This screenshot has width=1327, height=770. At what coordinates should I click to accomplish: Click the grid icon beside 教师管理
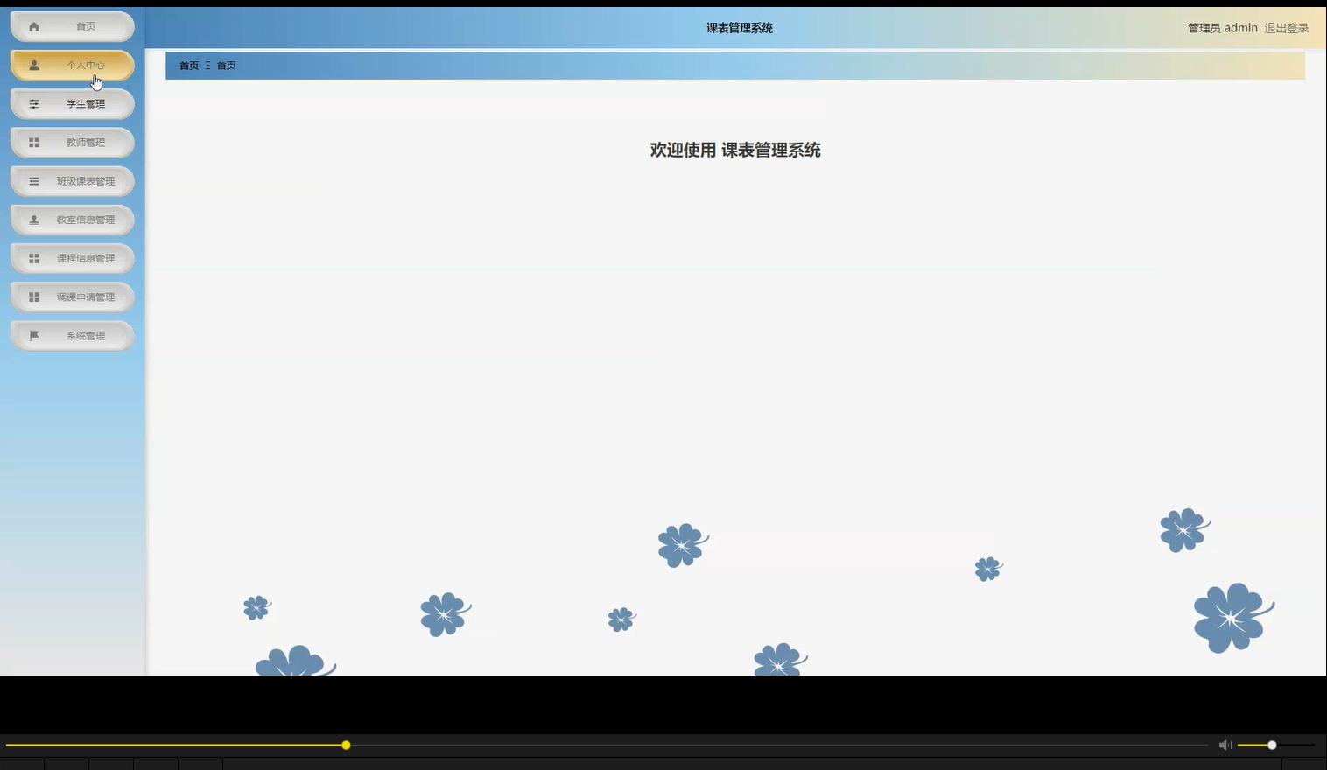pos(33,142)
